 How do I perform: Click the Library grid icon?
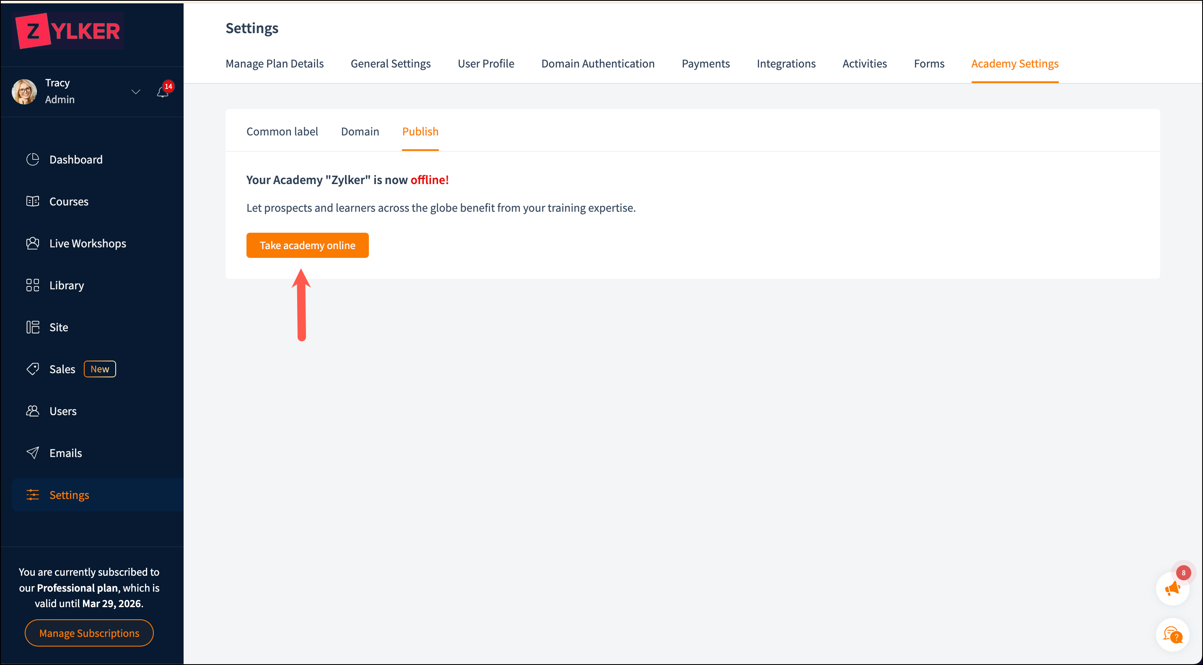tap(33, 286)
